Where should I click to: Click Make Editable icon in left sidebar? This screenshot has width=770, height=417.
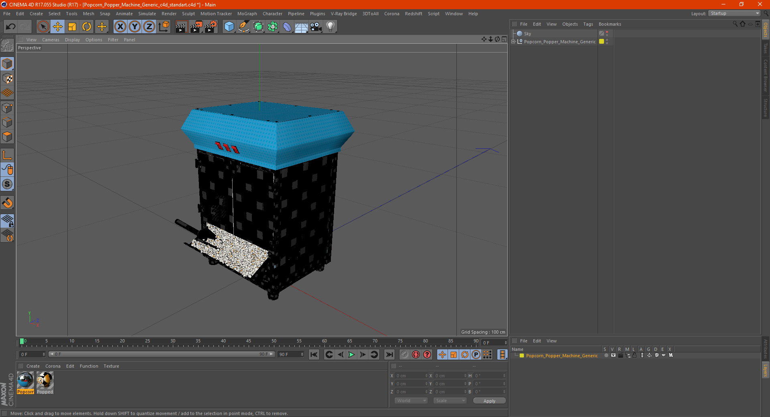point(7,45)
